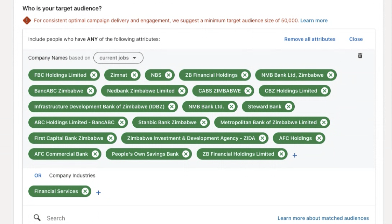Open Learn more about audience size
The image size is (392, 224).
coord(314,21)
